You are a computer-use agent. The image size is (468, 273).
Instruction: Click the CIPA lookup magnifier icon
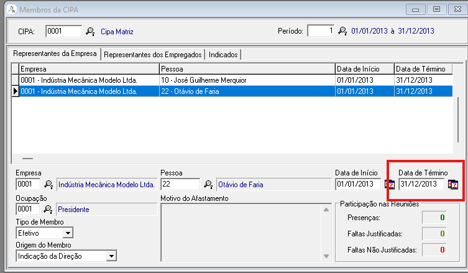coord(90,31)
